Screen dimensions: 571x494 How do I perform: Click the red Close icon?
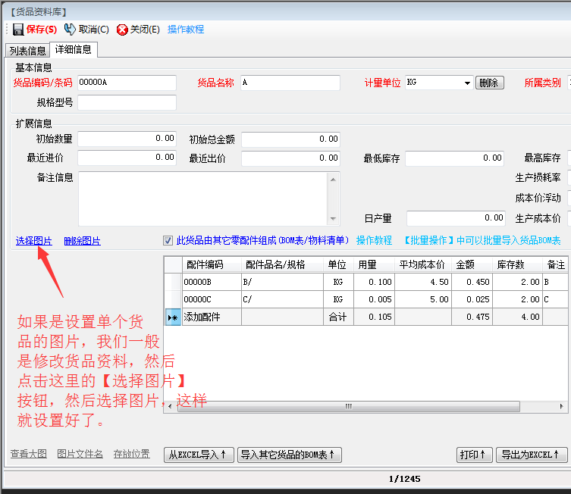tap(122, 30)
